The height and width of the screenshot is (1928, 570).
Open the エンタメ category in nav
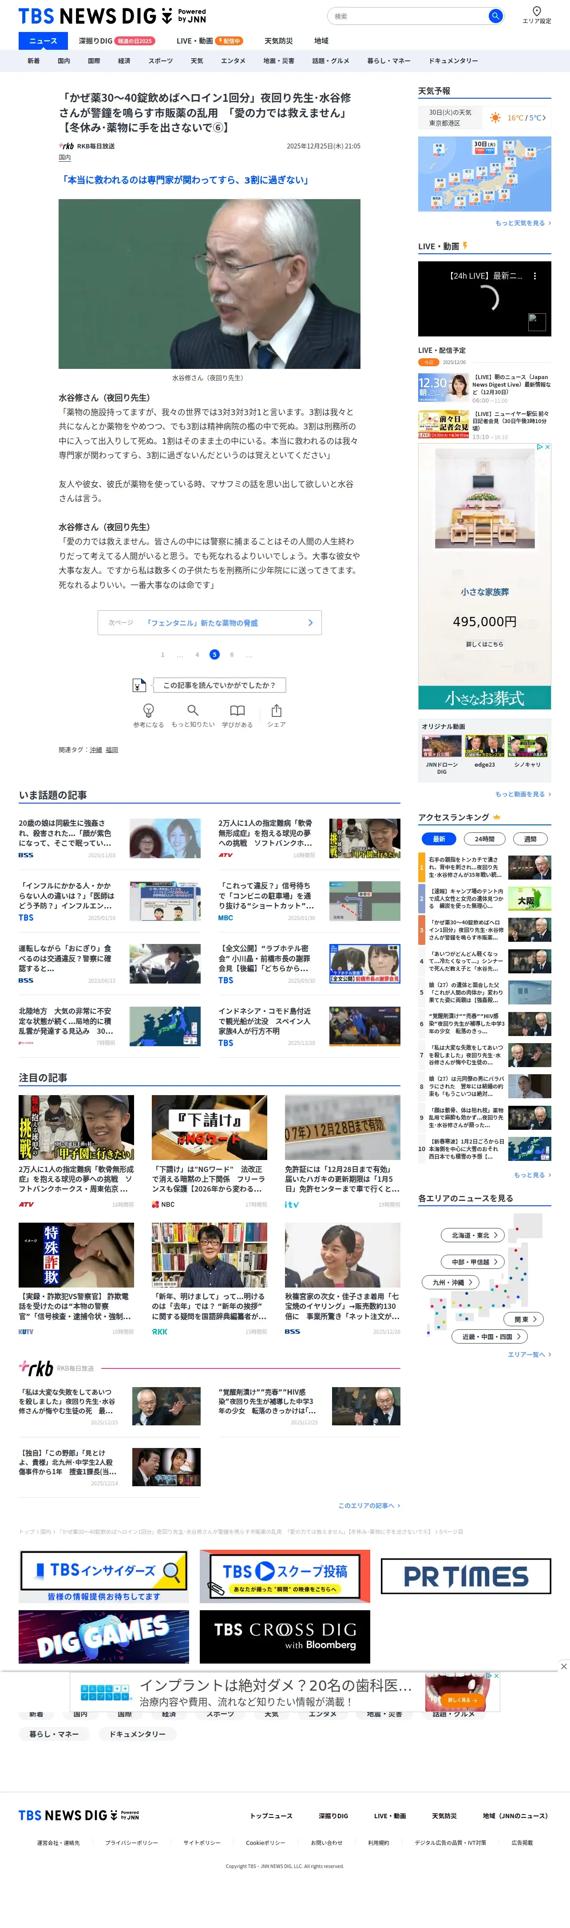tap(233, 60)
